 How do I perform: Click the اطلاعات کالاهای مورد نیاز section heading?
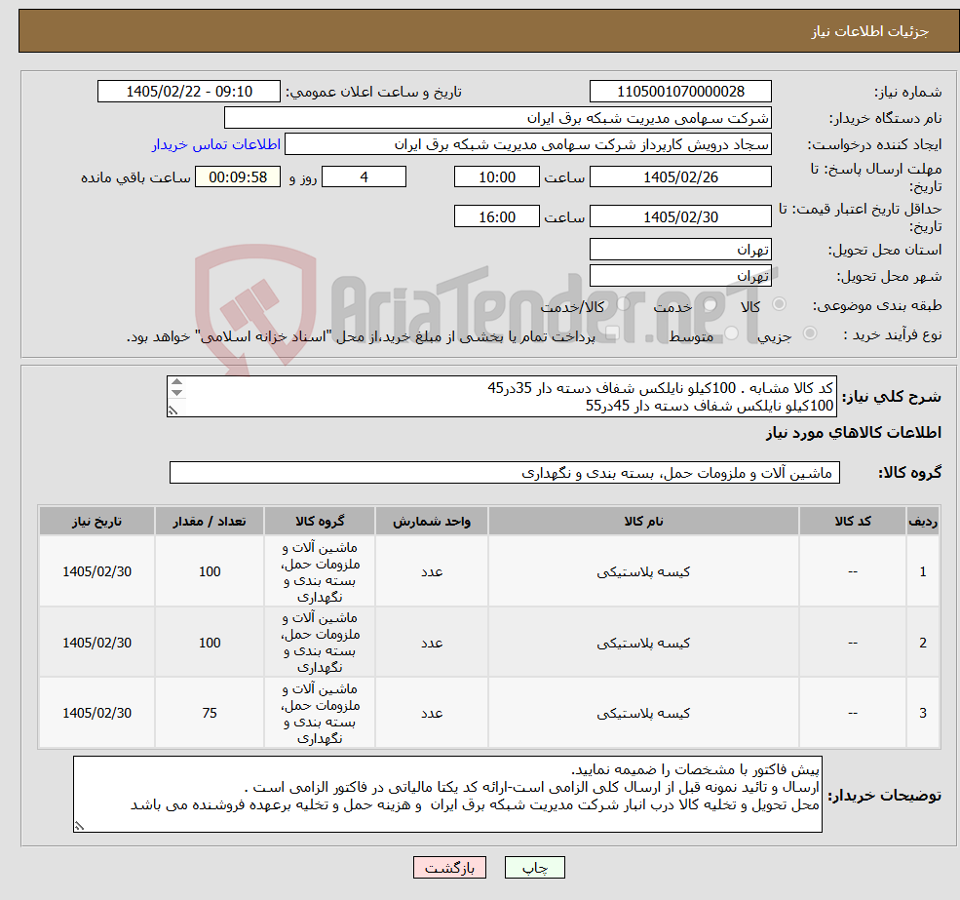(x=854, y=433)
